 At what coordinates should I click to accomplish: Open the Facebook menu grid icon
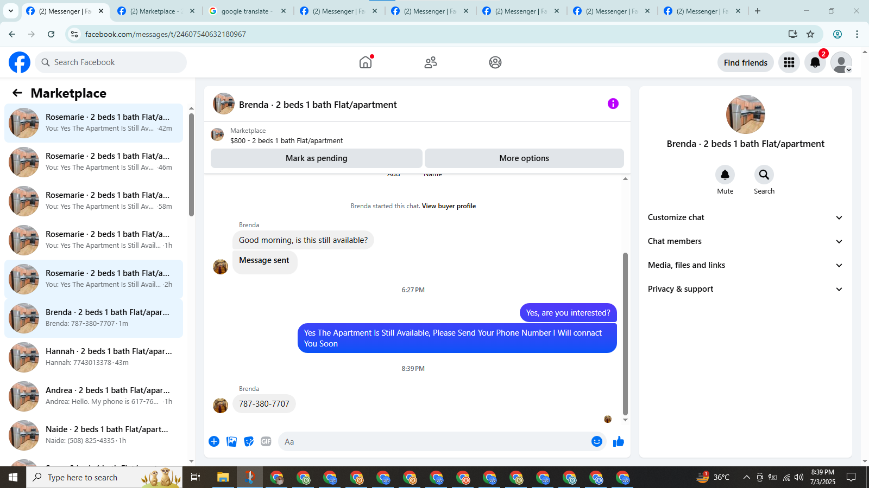coord(789,62)
